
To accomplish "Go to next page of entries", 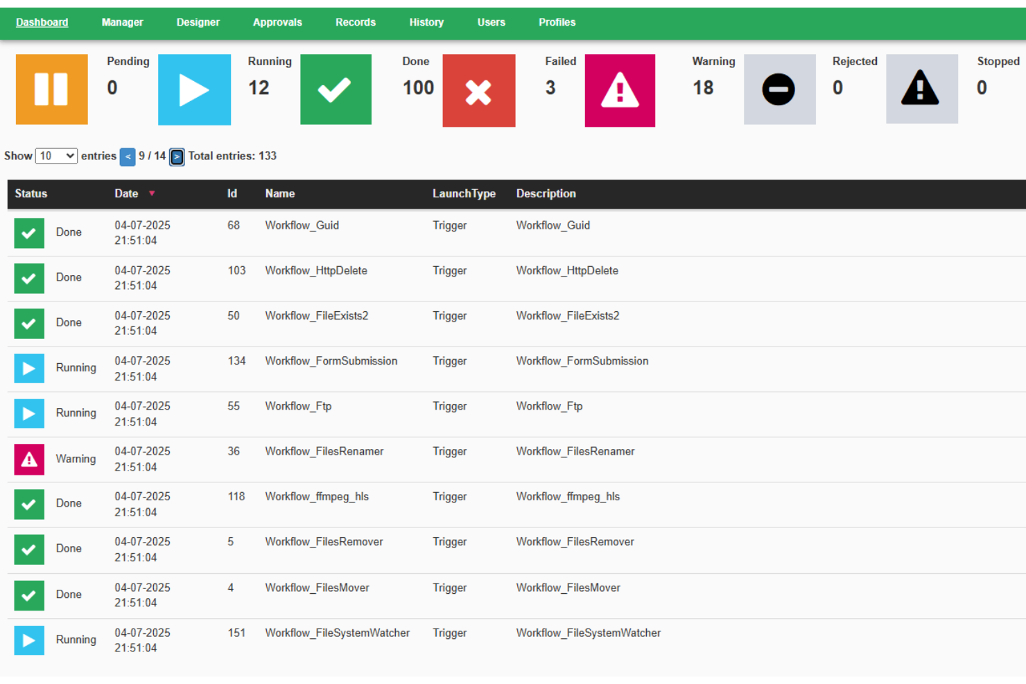I will pyautogui.click(x=177, y=157).
